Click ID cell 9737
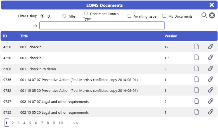Screen dimensions: 218x128 coord(7,102)
